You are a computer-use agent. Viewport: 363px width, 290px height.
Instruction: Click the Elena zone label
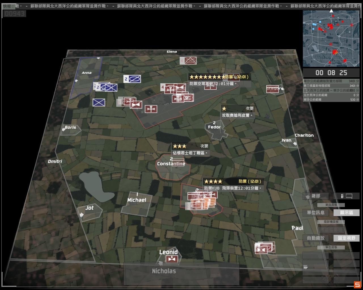coord(172,52)
